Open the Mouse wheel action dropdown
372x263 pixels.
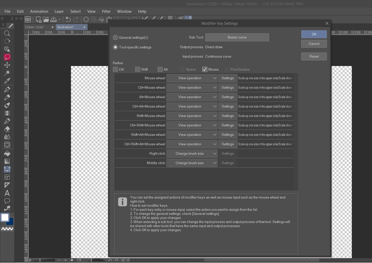point(192,78)
